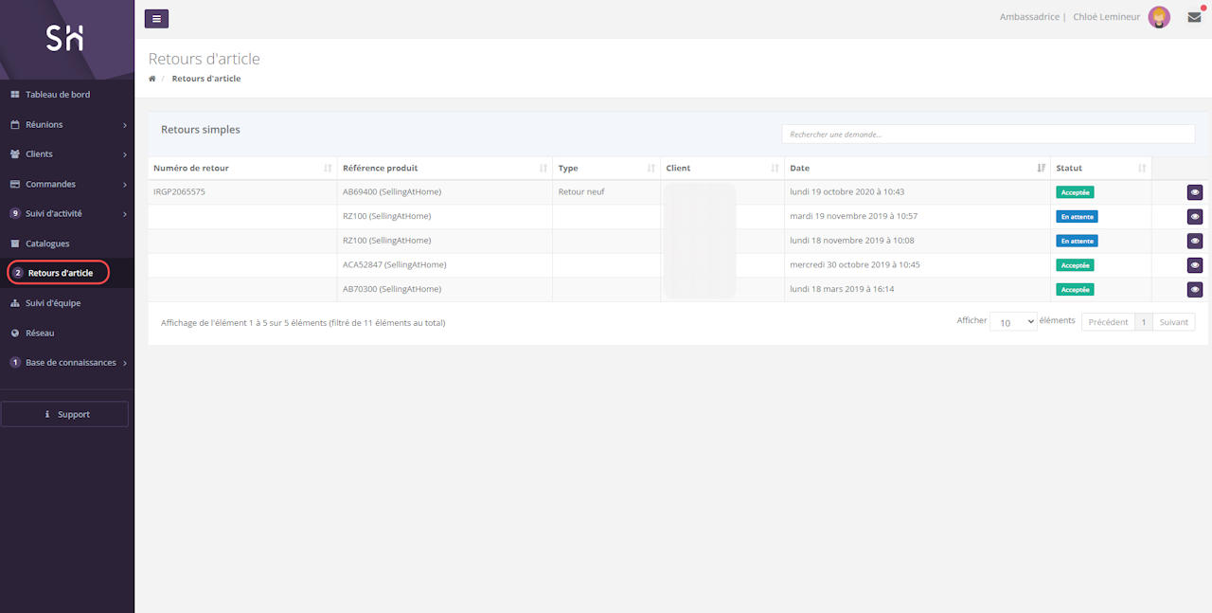Screen dimensions: 1212x613
Task: Open the Afficher entries count dropdown
Action: (1013, 322)
